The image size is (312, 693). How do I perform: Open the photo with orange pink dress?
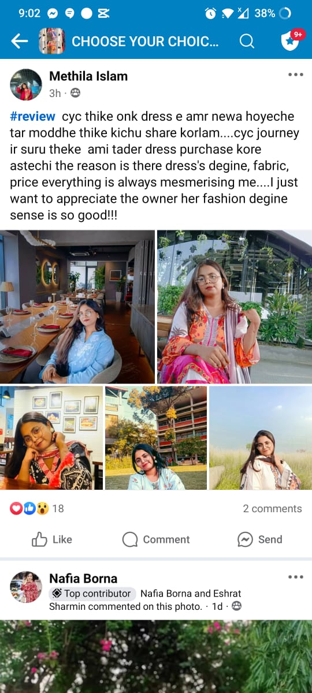[x=235, y=307]
